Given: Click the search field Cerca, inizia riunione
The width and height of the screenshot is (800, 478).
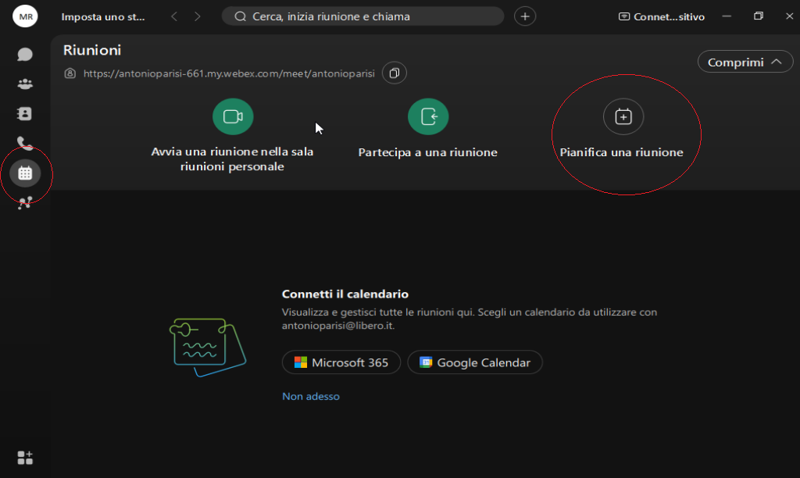Looking at the screenshot, I should point(362,16).
